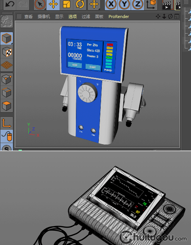The image size is (191, 245).
Task: Activate the Move tool
Action: [53, 4]
